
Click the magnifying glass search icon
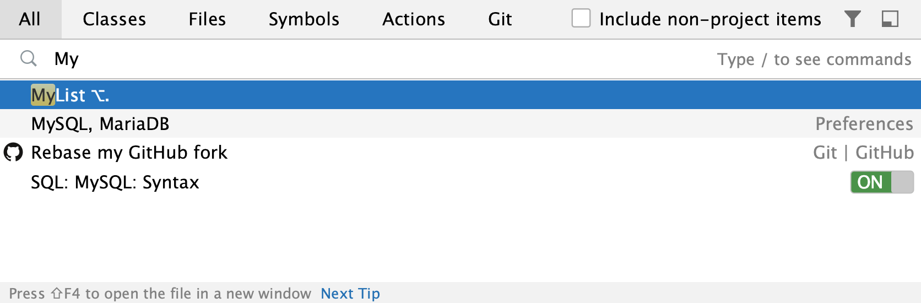29,58
